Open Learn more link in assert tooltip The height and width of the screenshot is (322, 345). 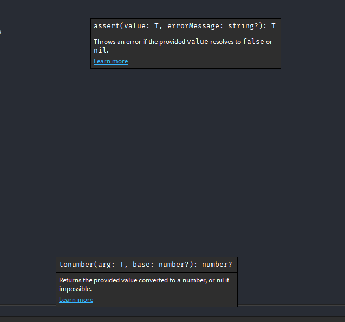coord(110,61)
